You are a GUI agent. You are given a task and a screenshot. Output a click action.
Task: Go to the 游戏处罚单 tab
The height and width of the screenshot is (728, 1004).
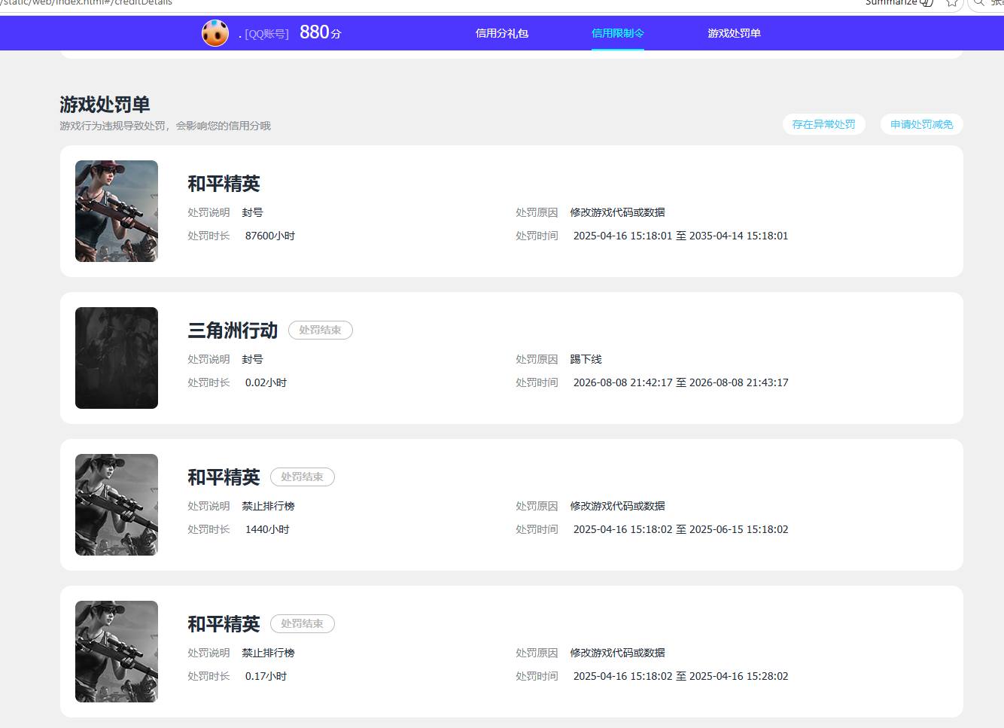(734, 33)
